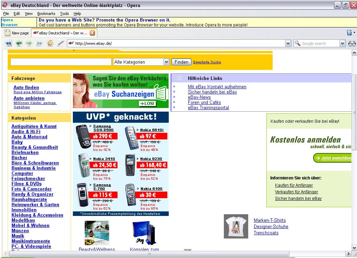Click the glasses view icon beside Google search
Screen dimensions: 357x258
tap(352, 43)
